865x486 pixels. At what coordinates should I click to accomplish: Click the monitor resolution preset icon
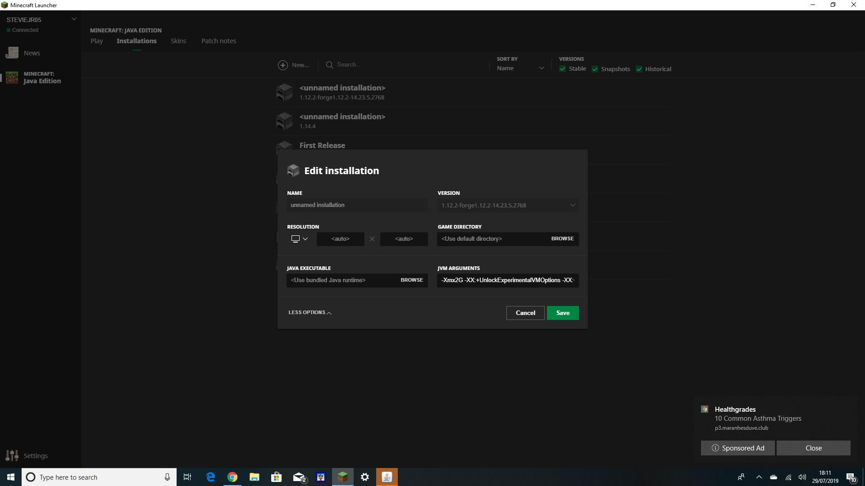[296, 239]
